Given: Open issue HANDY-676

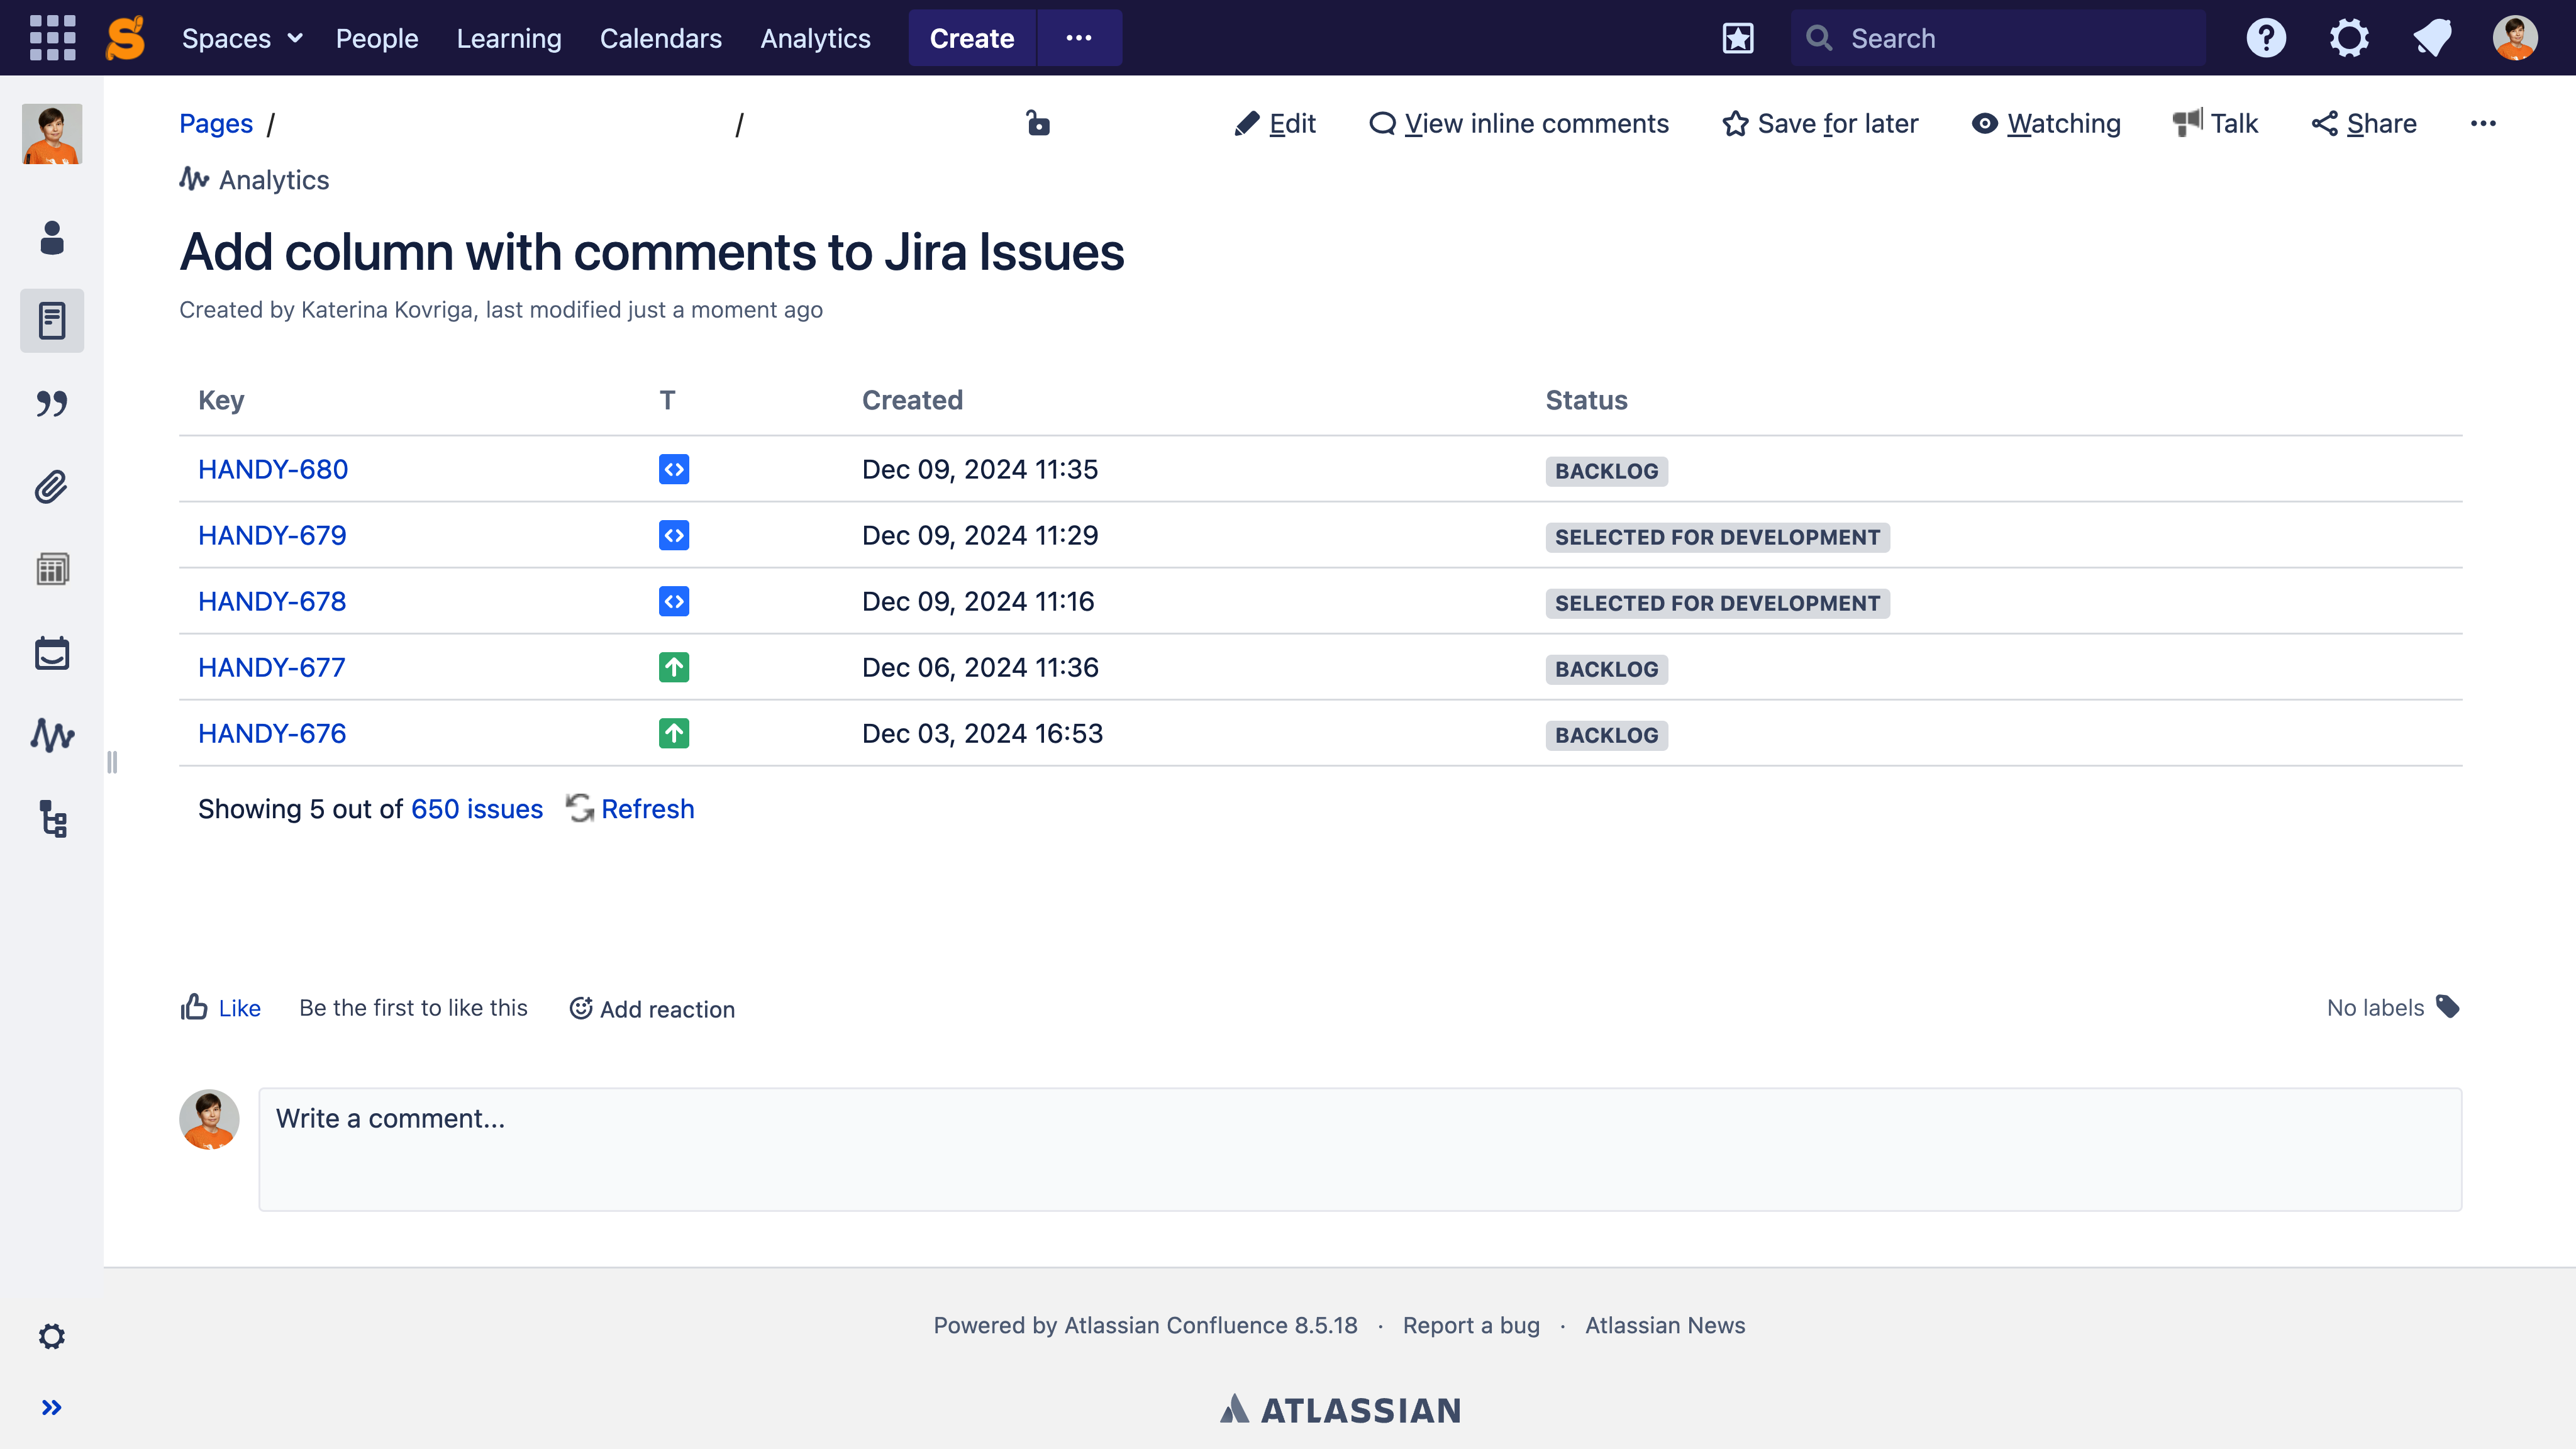Looking at the screenshot, I should tap(272, 733).
